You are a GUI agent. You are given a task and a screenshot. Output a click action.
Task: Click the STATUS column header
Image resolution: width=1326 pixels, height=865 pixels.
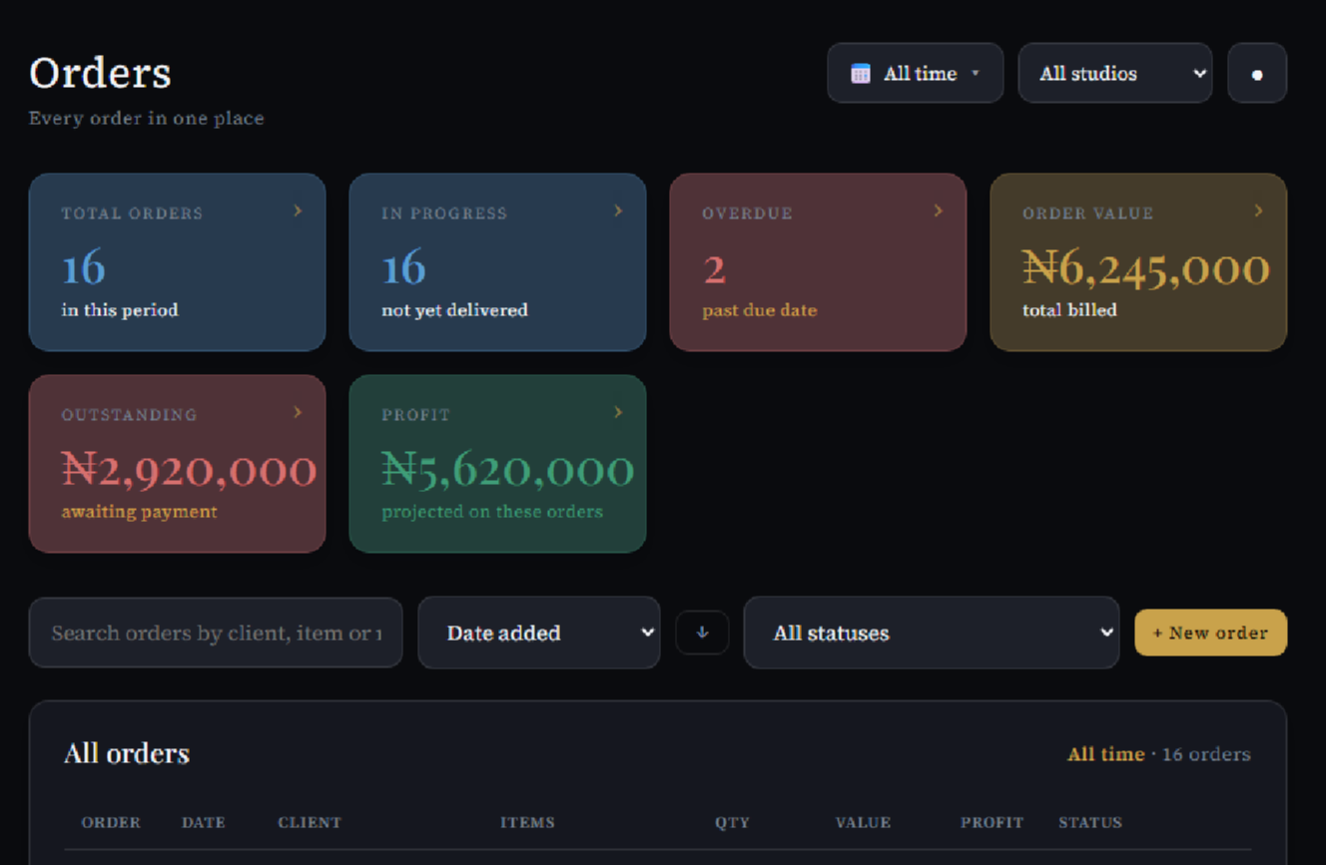[1090, 823]
